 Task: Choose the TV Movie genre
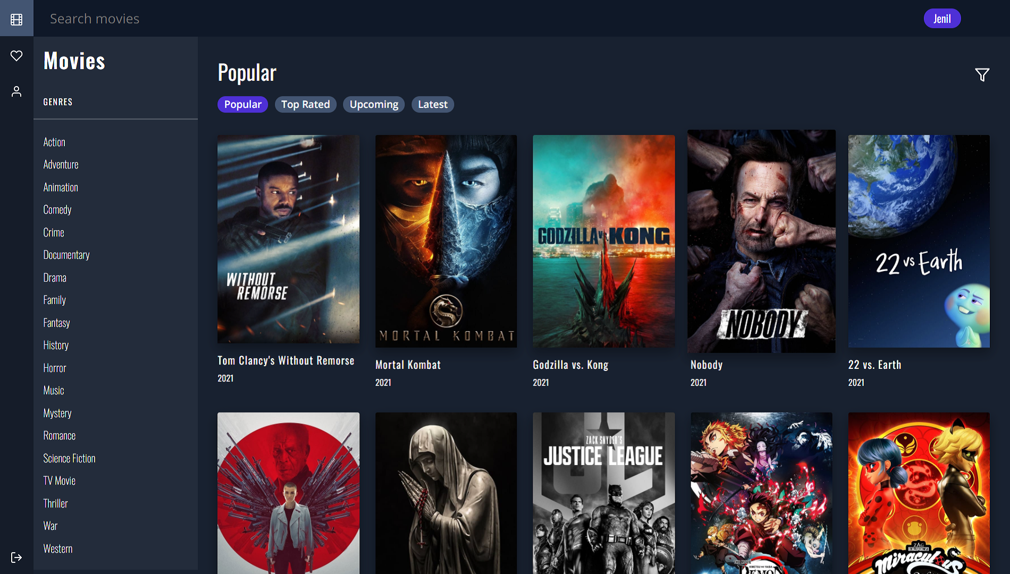tap(60, 481)
